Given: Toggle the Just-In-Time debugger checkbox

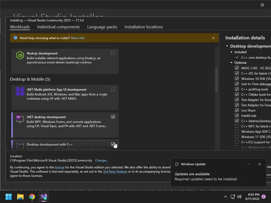Looking at the screenshot, I should 237,84.
